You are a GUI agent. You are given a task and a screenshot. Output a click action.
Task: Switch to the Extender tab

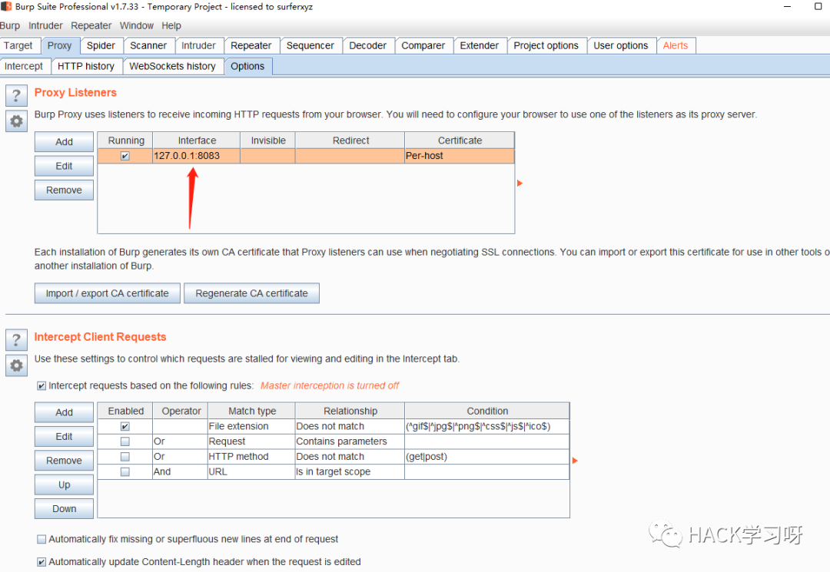click(479, 45)
